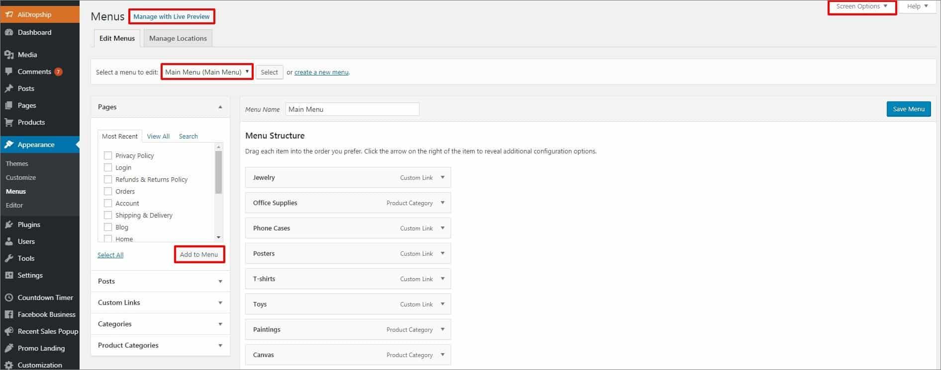
Task: Open Customize under Appearance
Action: (x=21, y=177)
